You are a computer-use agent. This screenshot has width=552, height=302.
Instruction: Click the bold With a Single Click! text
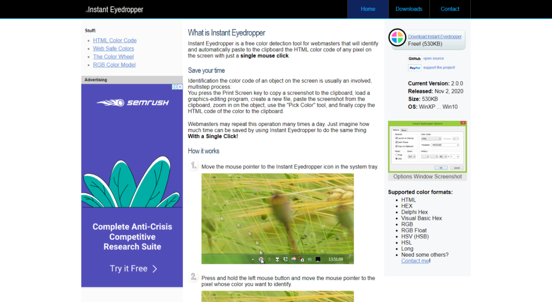pos(213,136)
